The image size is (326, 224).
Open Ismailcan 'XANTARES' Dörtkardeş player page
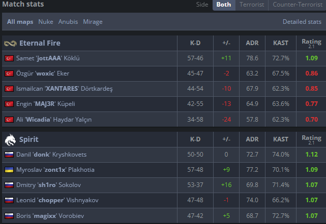click(x=65, y=89)
